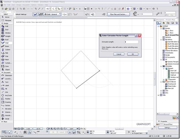Click the vertical scrollbar of the floor plan

click(x=155, y=79)
